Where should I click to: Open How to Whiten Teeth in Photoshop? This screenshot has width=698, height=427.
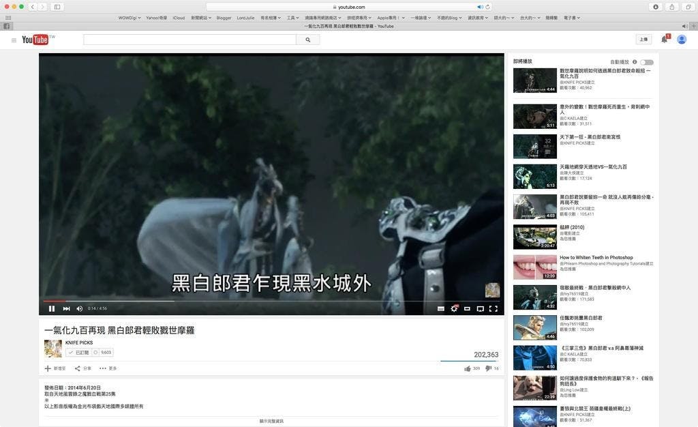(596, 257)
